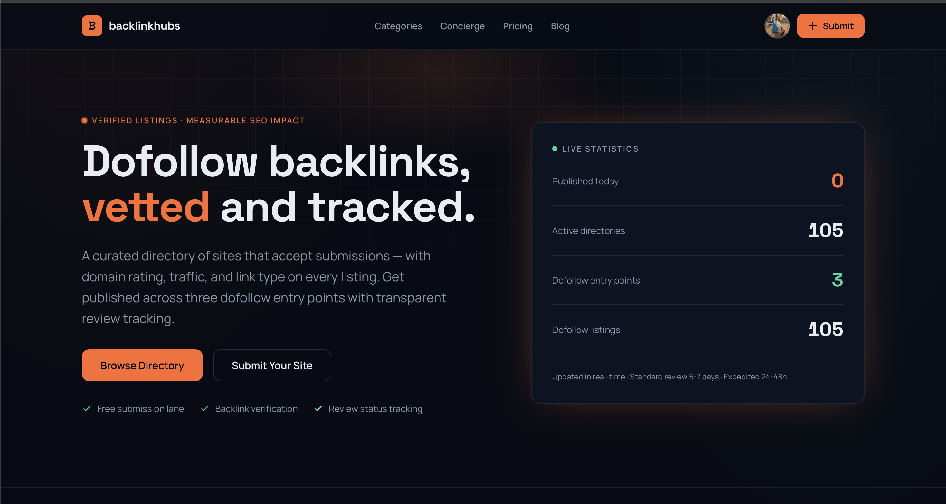The width and height of the screenshot is (946, 504).
Task: Visit the Blog link
Action: [x=560, y=26]
